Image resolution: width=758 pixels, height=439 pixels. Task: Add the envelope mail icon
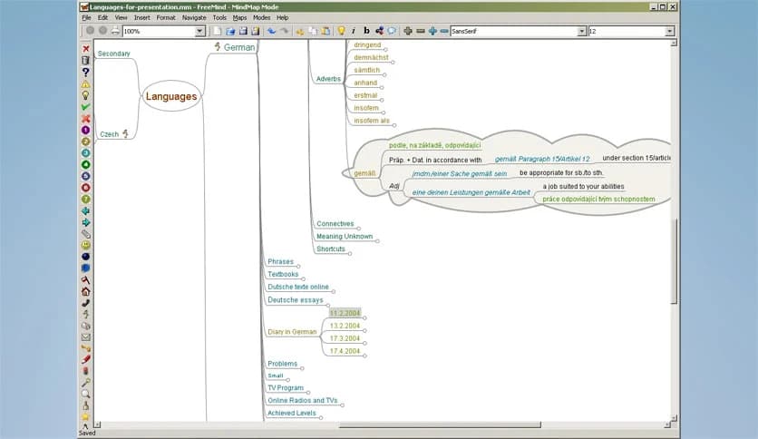(85, 337)
